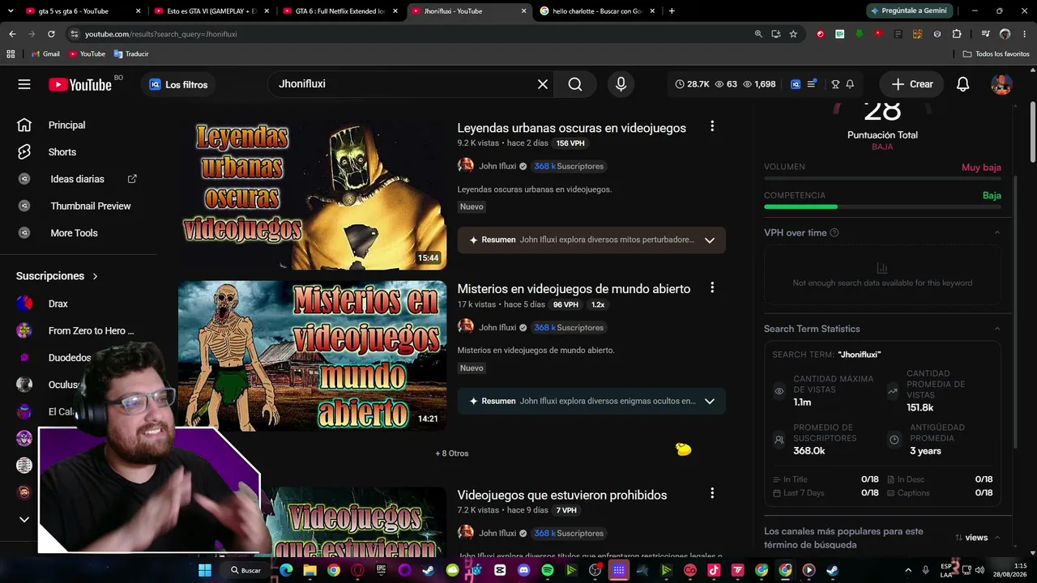
Task: Open the vidIQ trophy icon
Action: tap(835, 84)
